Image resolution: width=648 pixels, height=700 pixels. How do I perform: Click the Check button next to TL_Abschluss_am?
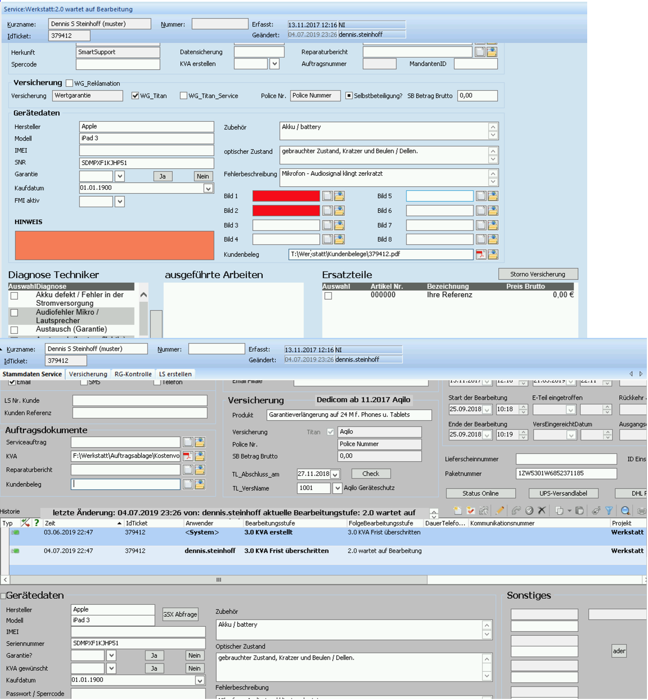[x=370, y=474]
